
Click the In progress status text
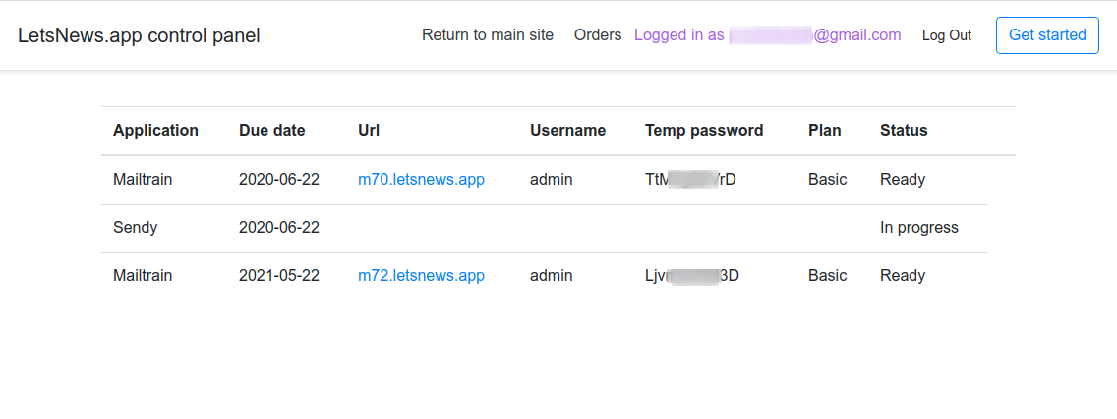[918, 228]
